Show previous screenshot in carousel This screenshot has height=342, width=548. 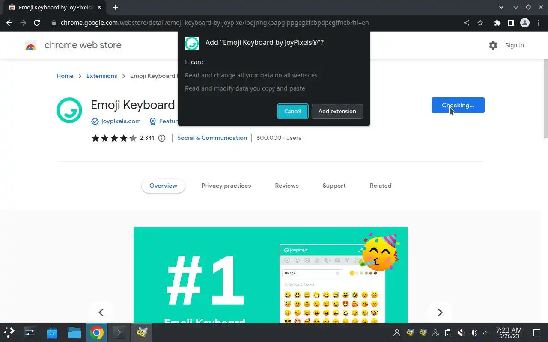[x=101, y=313]
